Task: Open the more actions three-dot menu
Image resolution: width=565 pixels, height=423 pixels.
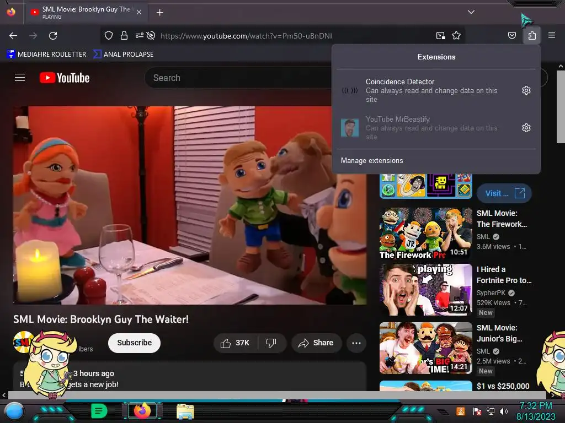Action: pos(356,343)
